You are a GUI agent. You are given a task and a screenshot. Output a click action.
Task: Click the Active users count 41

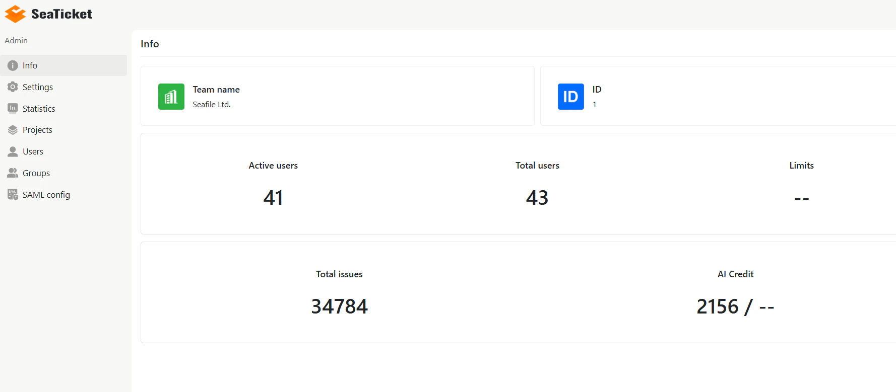tap(273, 198)
